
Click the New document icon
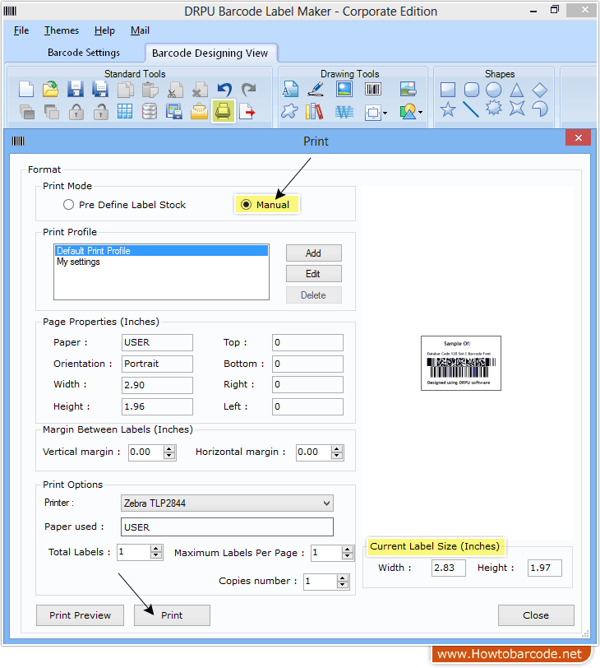26,89
